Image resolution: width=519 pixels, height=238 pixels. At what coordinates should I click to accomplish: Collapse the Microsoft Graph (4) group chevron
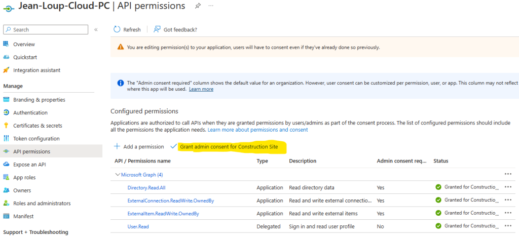(117, 174)
